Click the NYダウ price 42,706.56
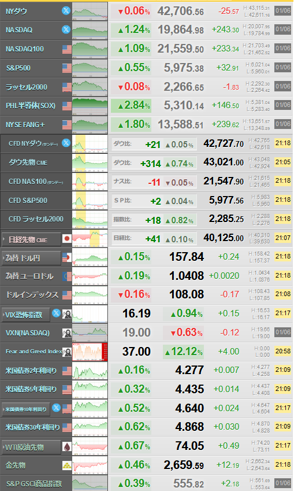Viewport: 294px width, 491px height. (180, 11)
